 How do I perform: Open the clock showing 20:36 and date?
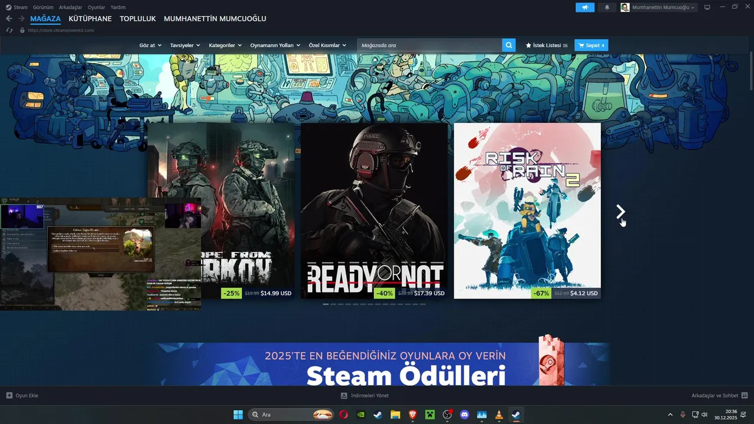(x=726, y=415)
